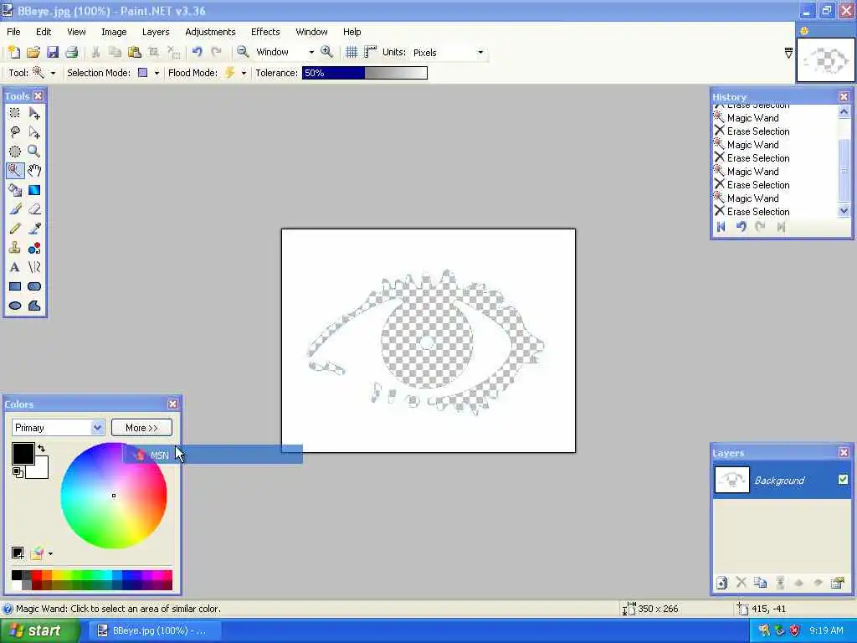Open the Tool chooser dropdown arrow
Viewport: 857px width, 643px height.
[x=53, y=74]
